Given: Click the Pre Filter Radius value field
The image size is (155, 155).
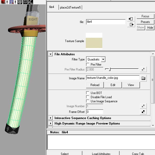Looking at the screenshot, I should point(95,69).
